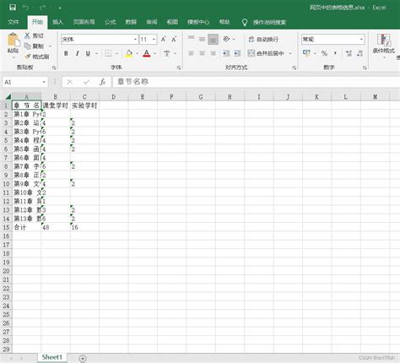Click the Redo arrow icon
The height and width of the screenshot is (363, 400).
[43, 8]
